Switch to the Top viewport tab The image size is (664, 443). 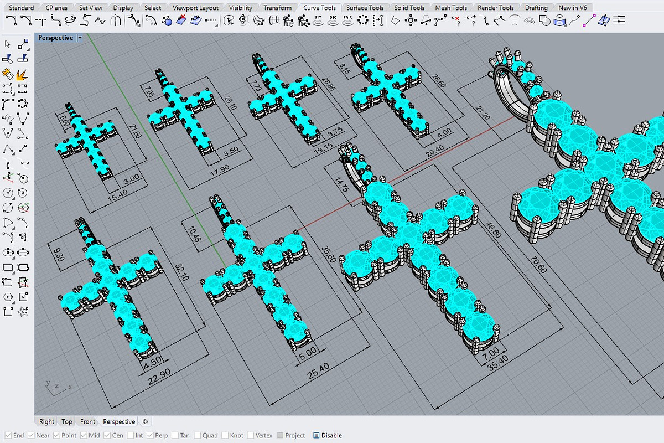click(x=67, y=421)
